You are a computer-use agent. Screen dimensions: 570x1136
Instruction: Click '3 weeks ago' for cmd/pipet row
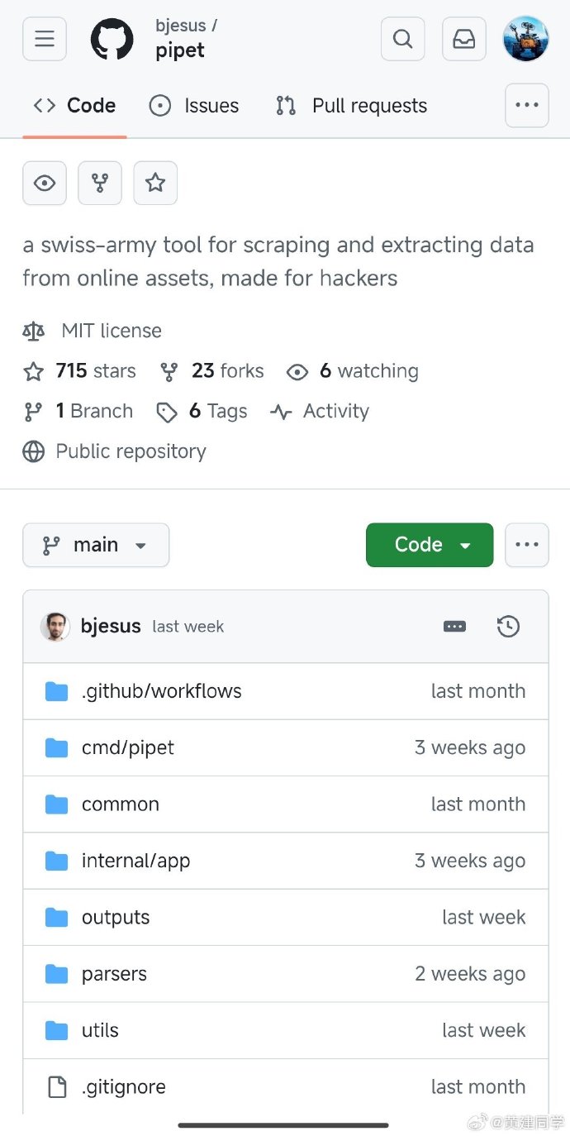[470, 747]
